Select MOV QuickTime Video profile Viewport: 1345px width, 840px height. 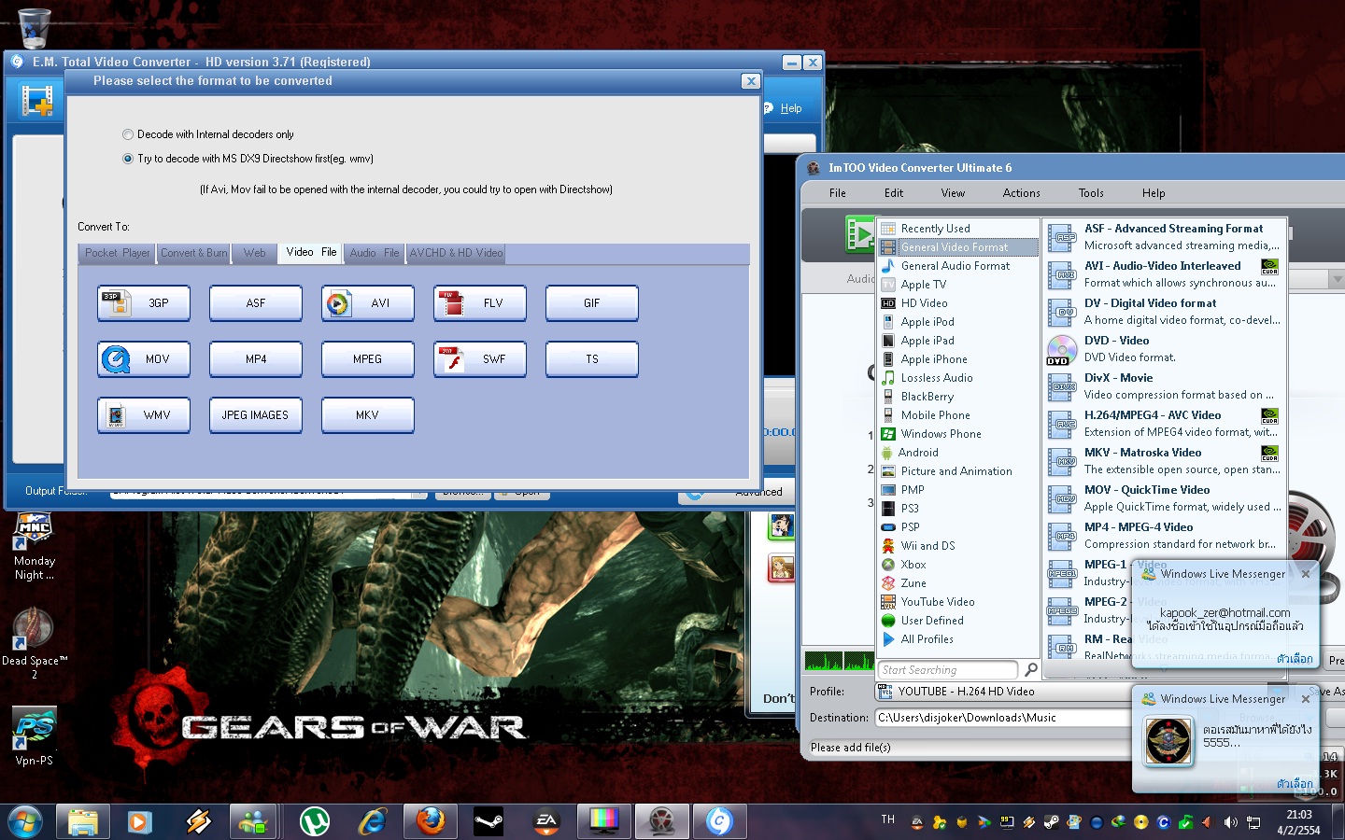tap(1165, 498)
